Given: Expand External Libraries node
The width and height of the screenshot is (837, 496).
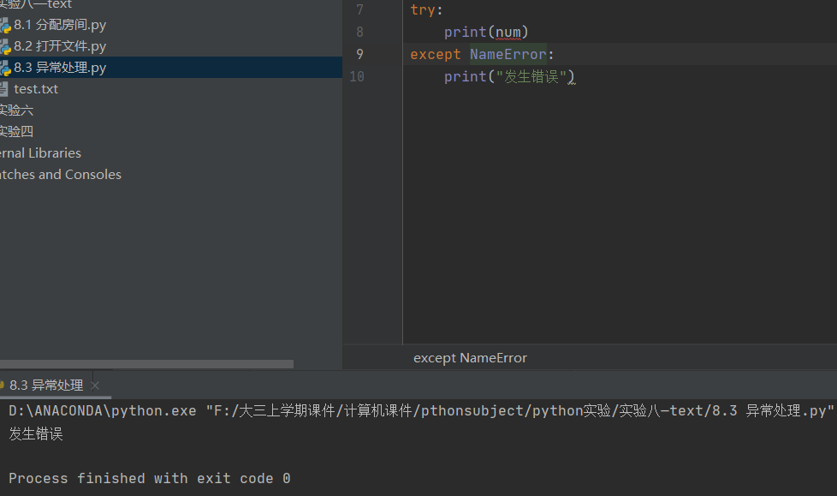Looking at the screenshot, I should pyautogui.click(x=40, y=152).
